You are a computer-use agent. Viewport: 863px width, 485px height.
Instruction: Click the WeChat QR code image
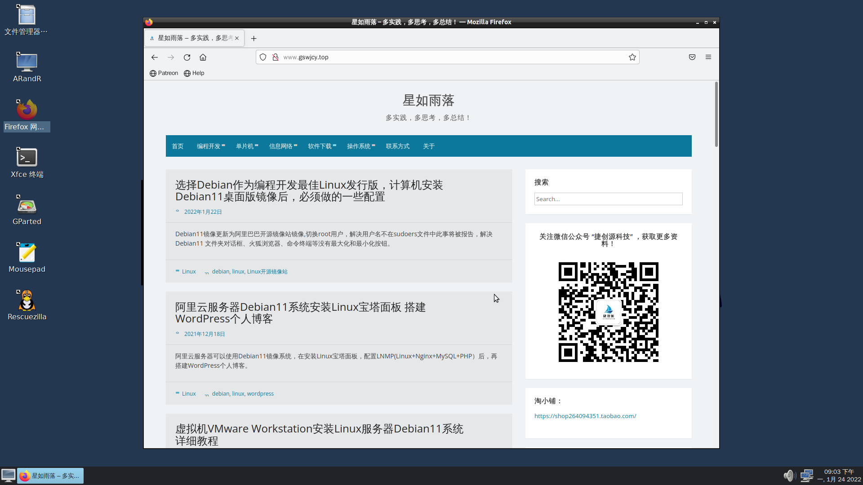(608, 312)
